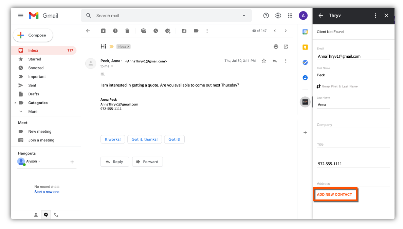This screenshot has width=403, height=229.
Task: Show recipient details next to "to me"
Action: [112, 66]
